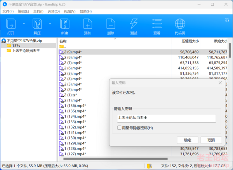Click video icon of 2 (7).mp4
This screenshot has width=233, height=170.
point(61,63)
